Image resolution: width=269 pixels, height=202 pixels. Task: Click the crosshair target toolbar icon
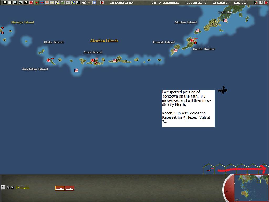pos(78,3)
